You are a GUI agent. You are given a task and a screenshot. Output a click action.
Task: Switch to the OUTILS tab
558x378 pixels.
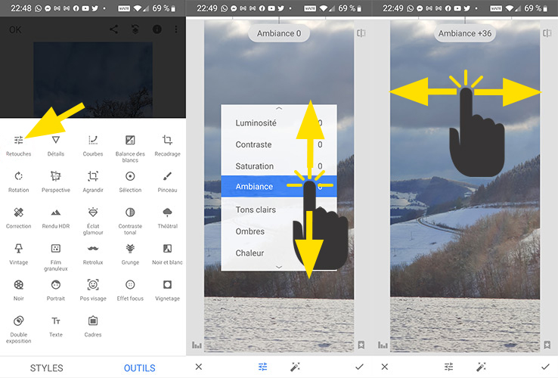pyautogui.click(x=139, y=367)
